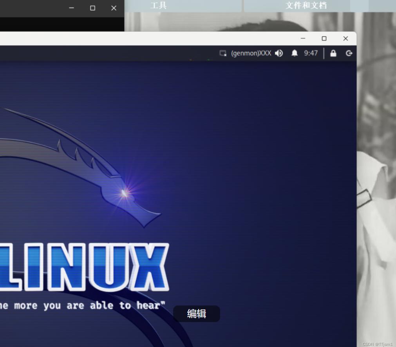
Task: Open the notifications bell
Action: coord(295,53)
